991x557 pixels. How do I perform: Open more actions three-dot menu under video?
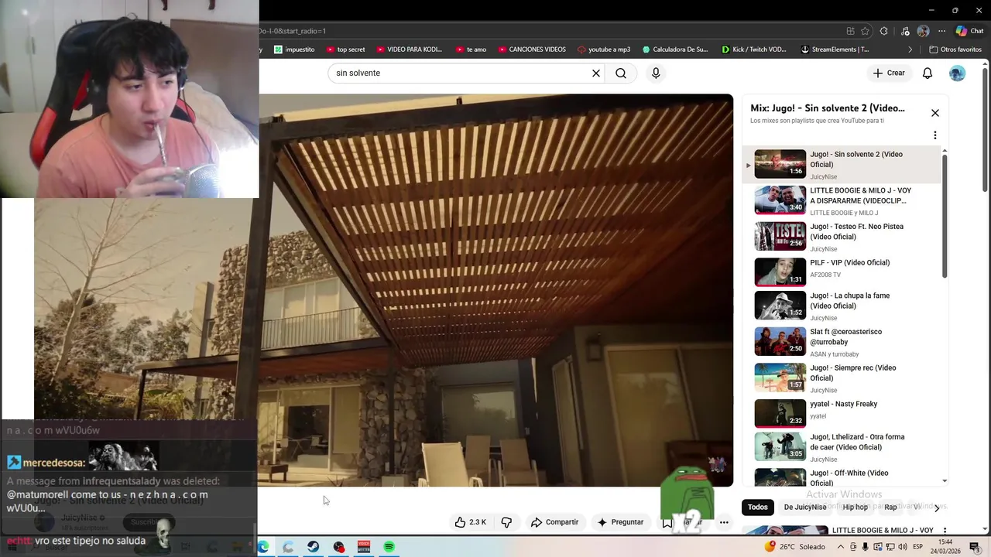[x=724, y=522]
